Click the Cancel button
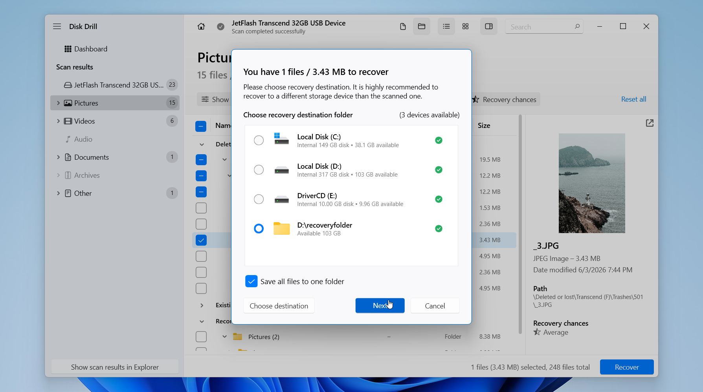The height and width of the screenshot is (392, 703). tap(435, 306)
